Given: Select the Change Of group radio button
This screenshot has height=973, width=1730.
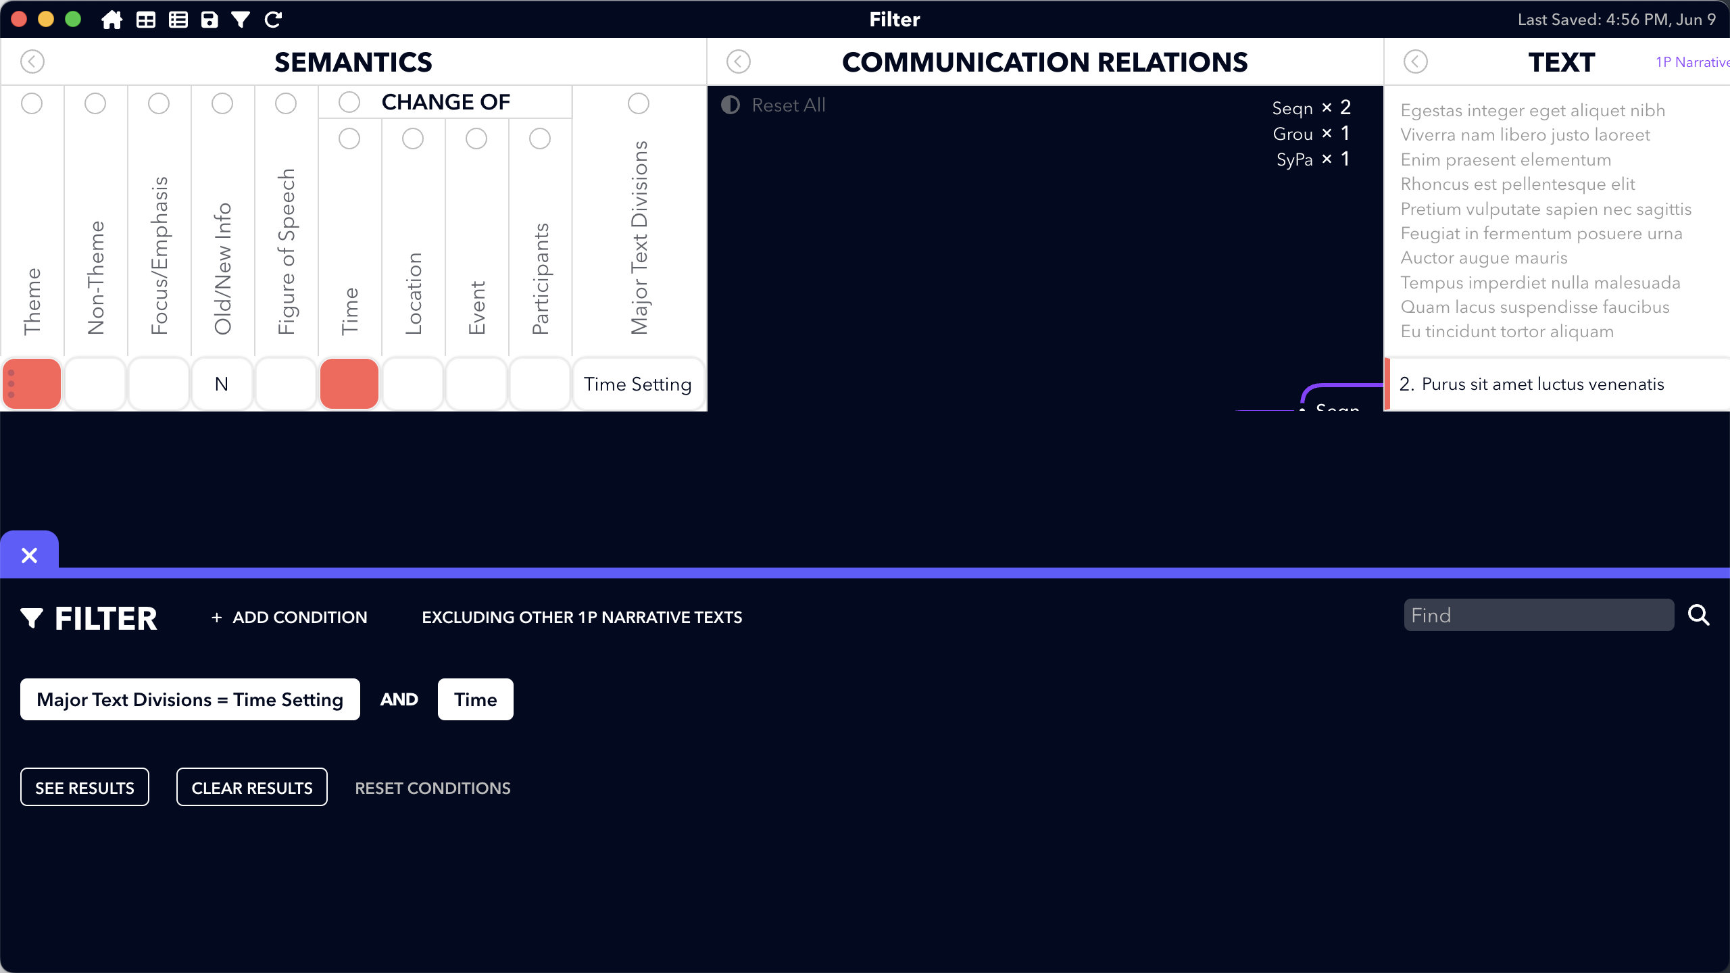Looking at the screenshot, I should pos(349,102).
